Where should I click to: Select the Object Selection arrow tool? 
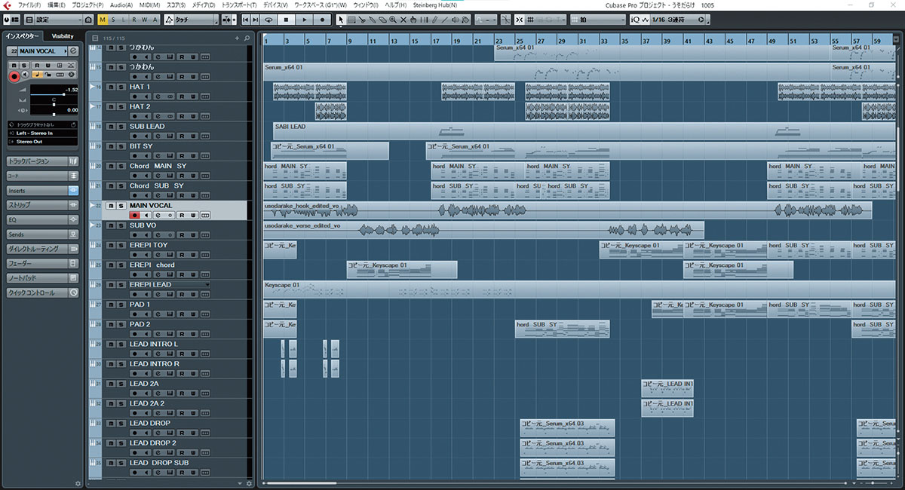[341, 19]
